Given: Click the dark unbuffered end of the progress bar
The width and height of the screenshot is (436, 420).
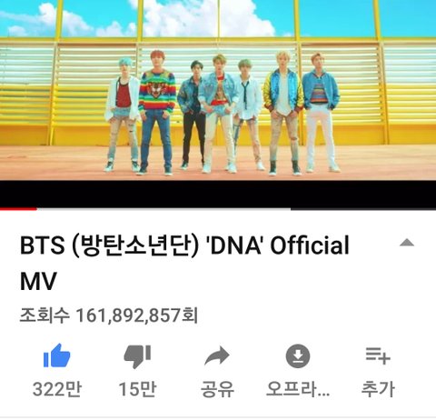Looking at the screenshot, I should [x=363, y=208].
